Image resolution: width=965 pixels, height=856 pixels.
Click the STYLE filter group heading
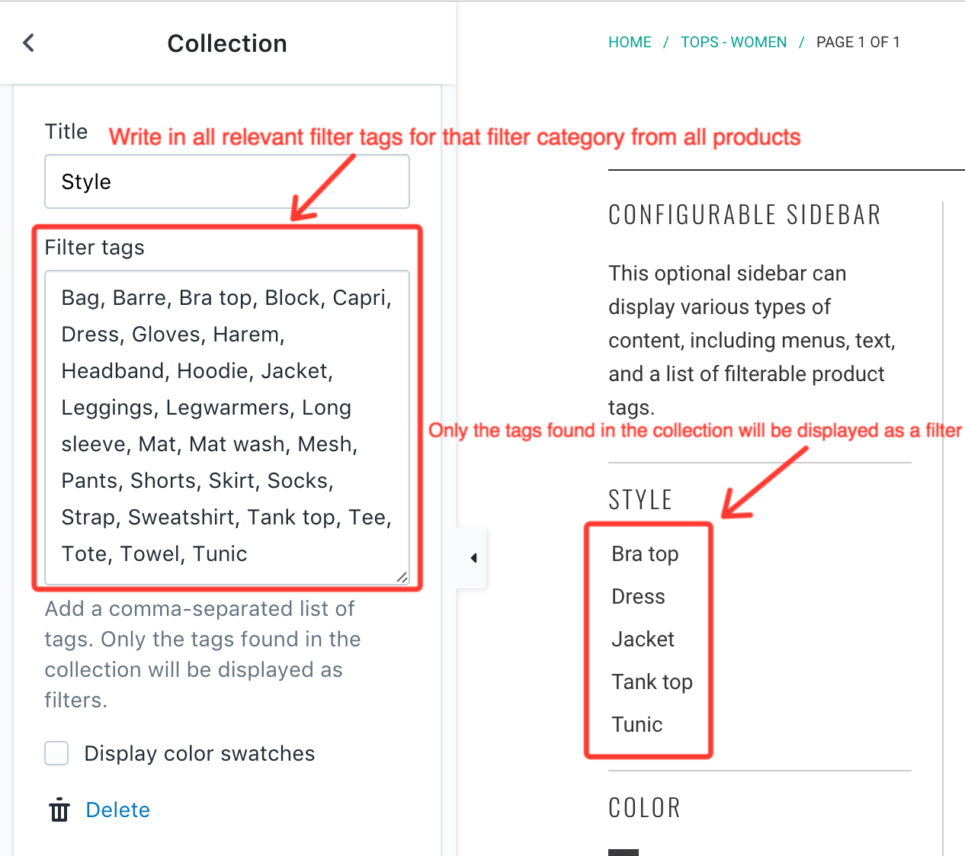pyautogui.click(x=640, y=500)
